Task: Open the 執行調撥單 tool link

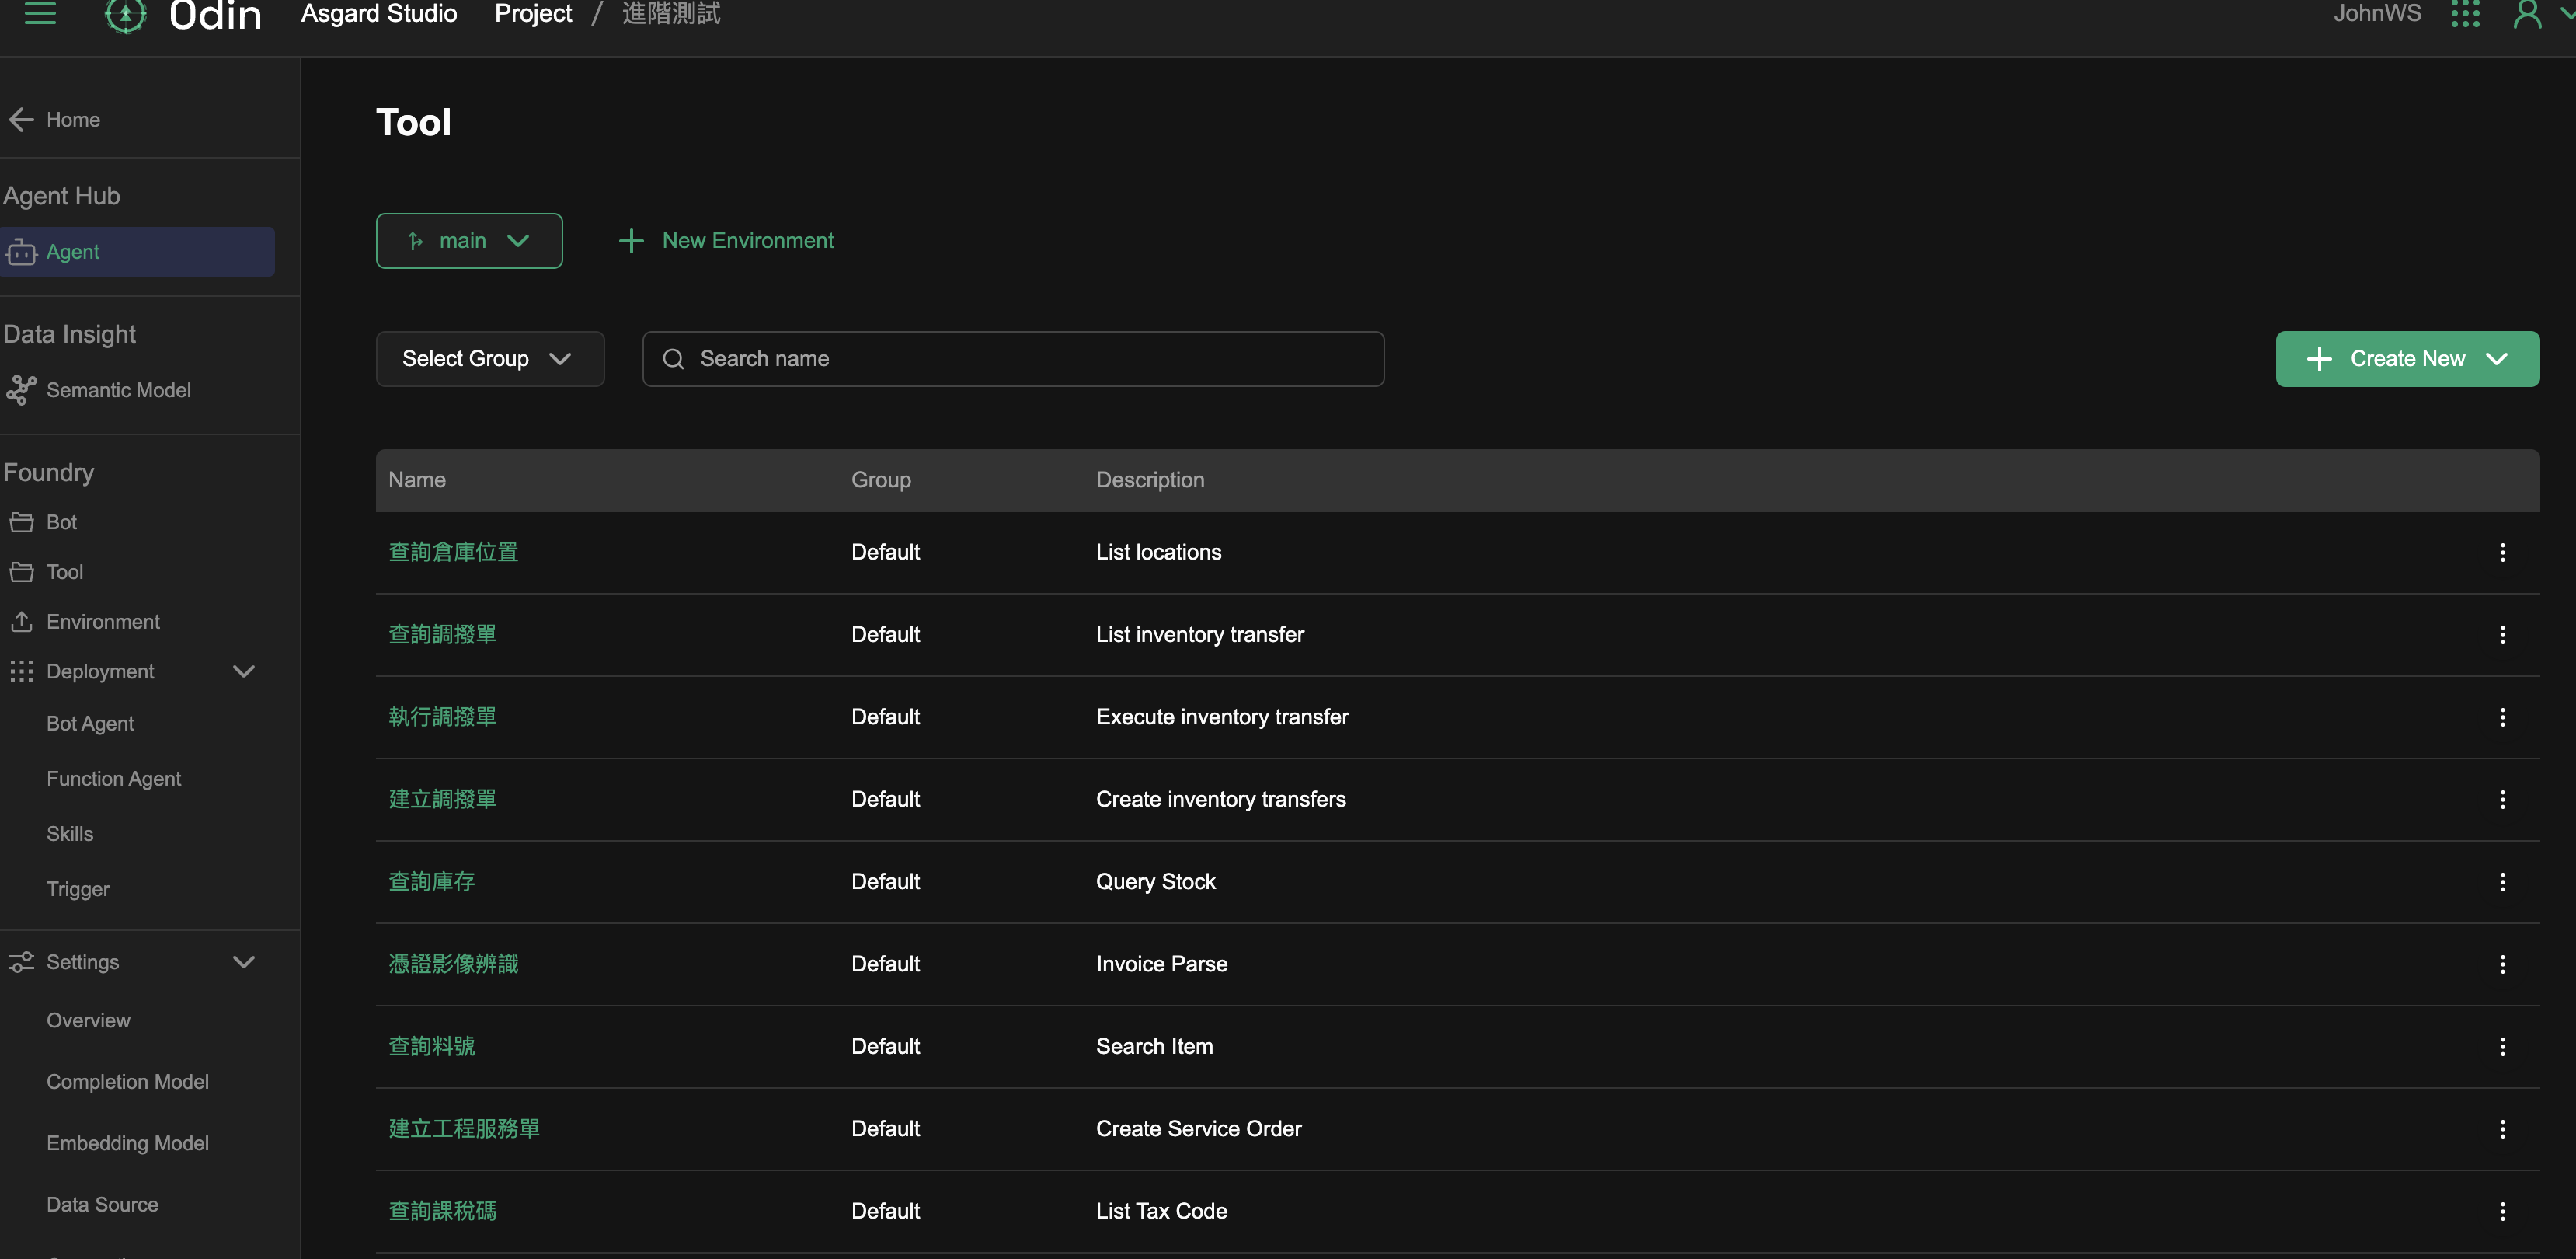Action: click(442, 717)
